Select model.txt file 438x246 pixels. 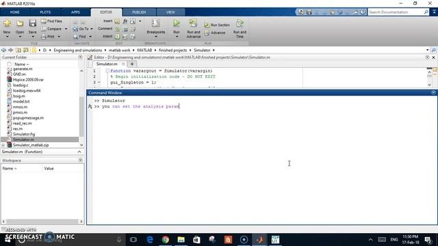pos(21,102)
